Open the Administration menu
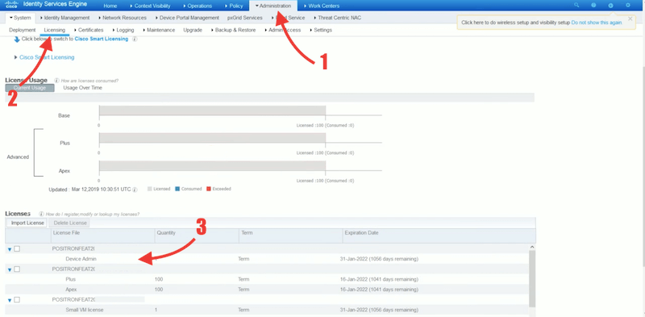Viewport: 645px width, 317px height. [x=273, y=6]
